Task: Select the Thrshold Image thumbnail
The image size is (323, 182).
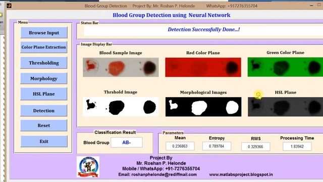Action: pos(121,107)
